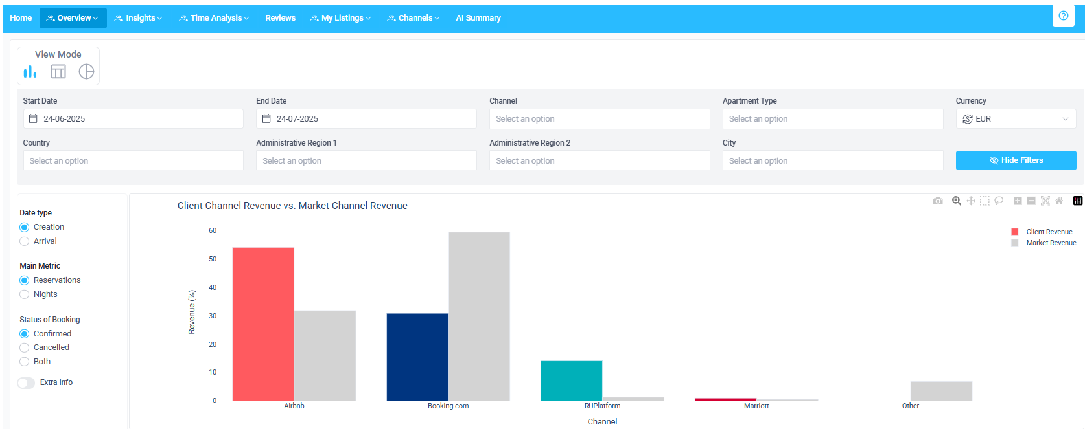The height and width of the screenshot is (429, 1085).
Task: Activate the Lasso Select chart tool
Action: [999, 201]
